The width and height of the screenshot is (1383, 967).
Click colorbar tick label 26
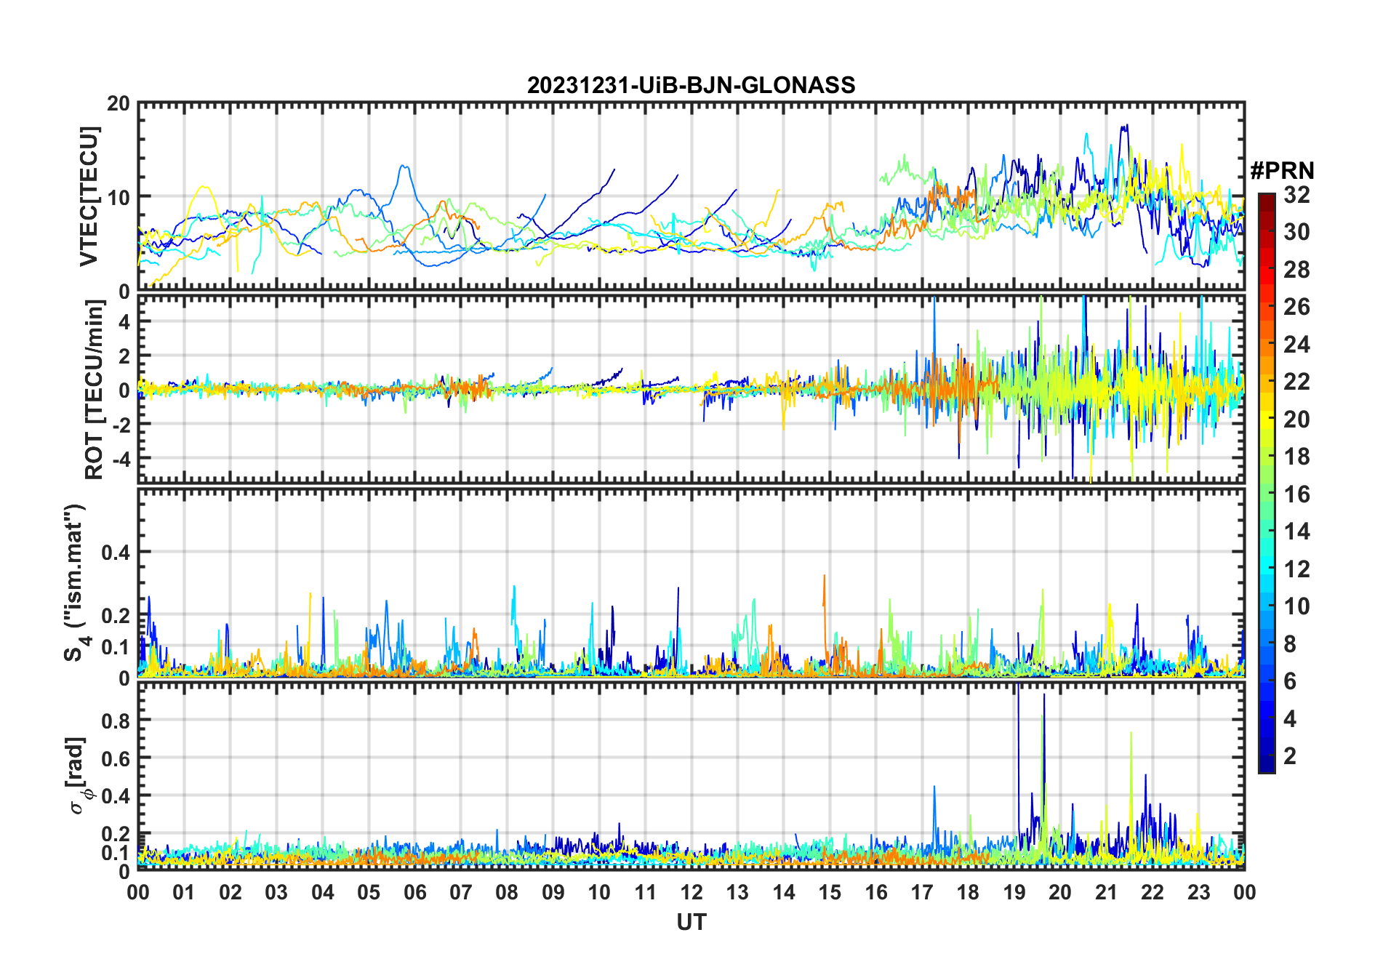pos(1296,307)
